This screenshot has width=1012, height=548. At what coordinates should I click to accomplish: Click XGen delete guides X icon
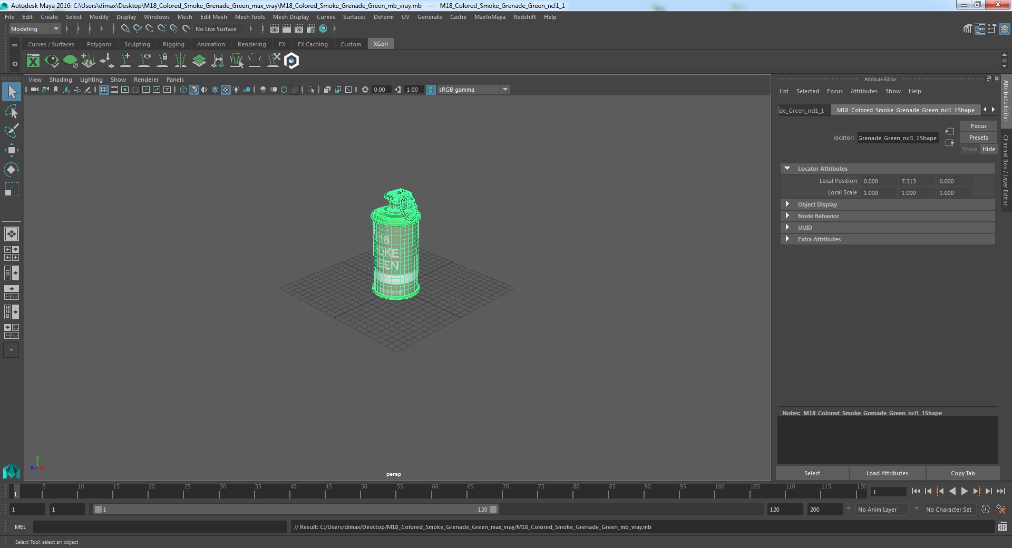(x=273, y=61)
